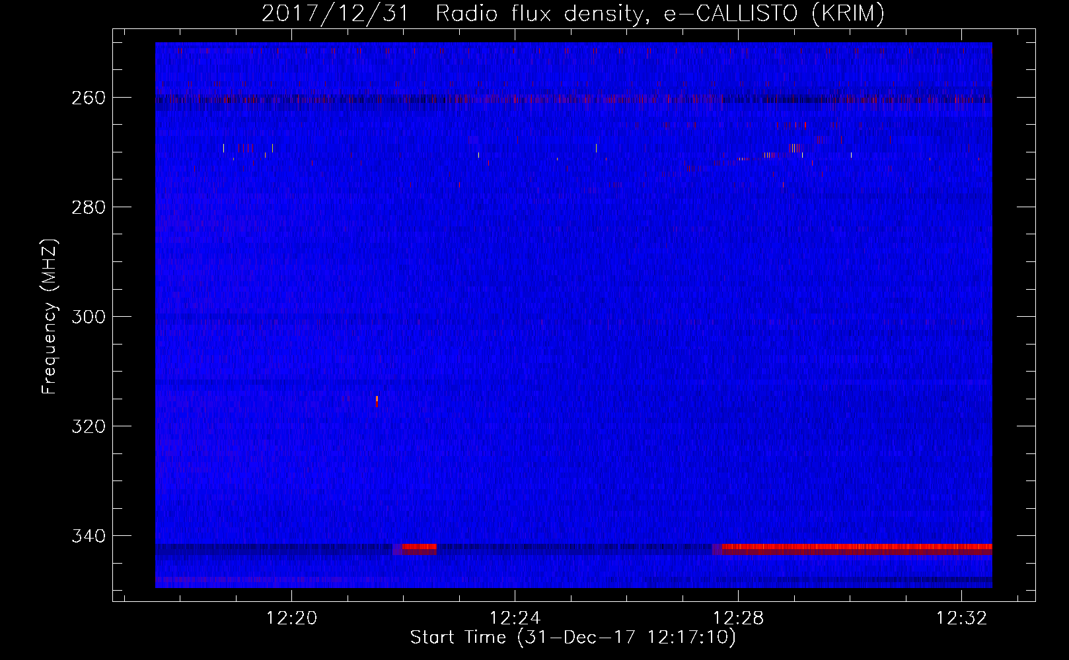Click the 320 frequency tick label

pyautogui.click(x=88, y=426)
